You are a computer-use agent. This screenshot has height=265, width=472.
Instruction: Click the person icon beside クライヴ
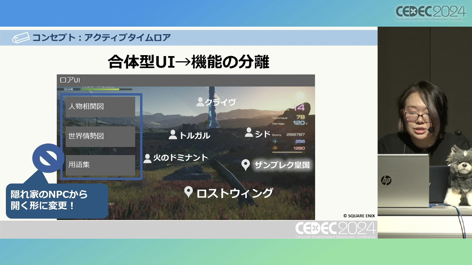pyautogui.click(x=200, y=102)
